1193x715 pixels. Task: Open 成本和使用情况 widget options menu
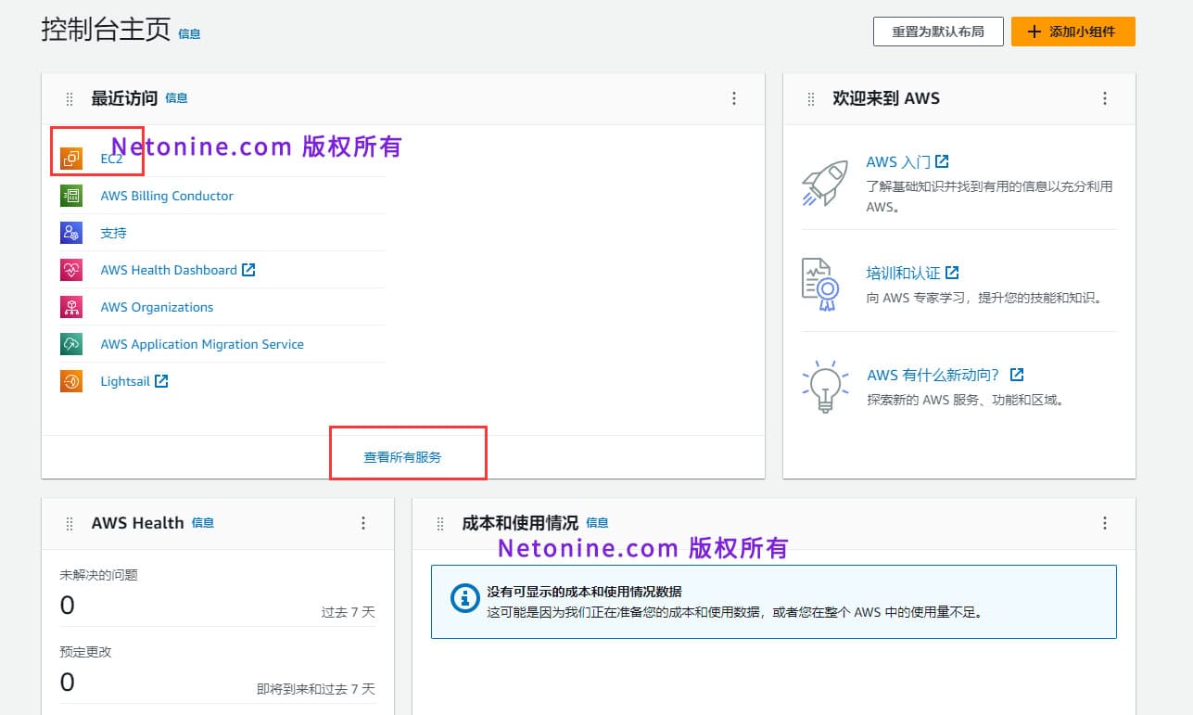coord(1105,523)
